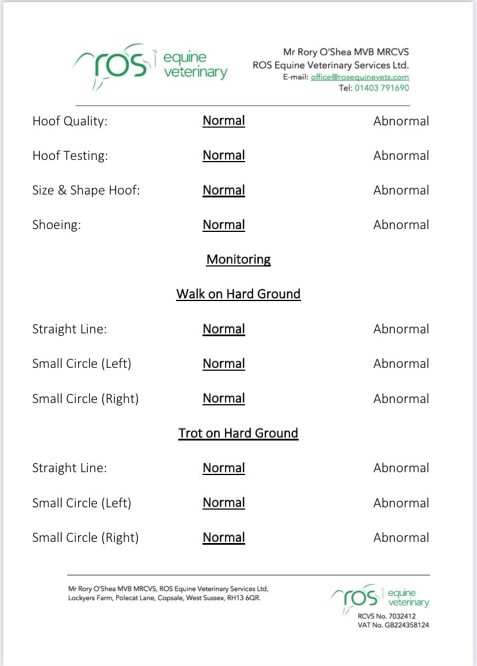Select Normal for walk Small Circle (Right)
The width and height of the screenshot is (477, 666).
224,399
